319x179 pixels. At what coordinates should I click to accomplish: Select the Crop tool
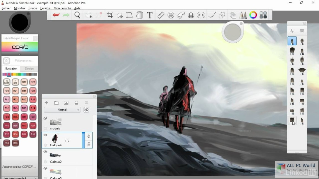(x=110, y=15)
